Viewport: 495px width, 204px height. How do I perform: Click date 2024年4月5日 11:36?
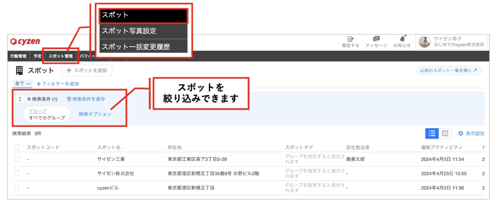click(443, 188)
